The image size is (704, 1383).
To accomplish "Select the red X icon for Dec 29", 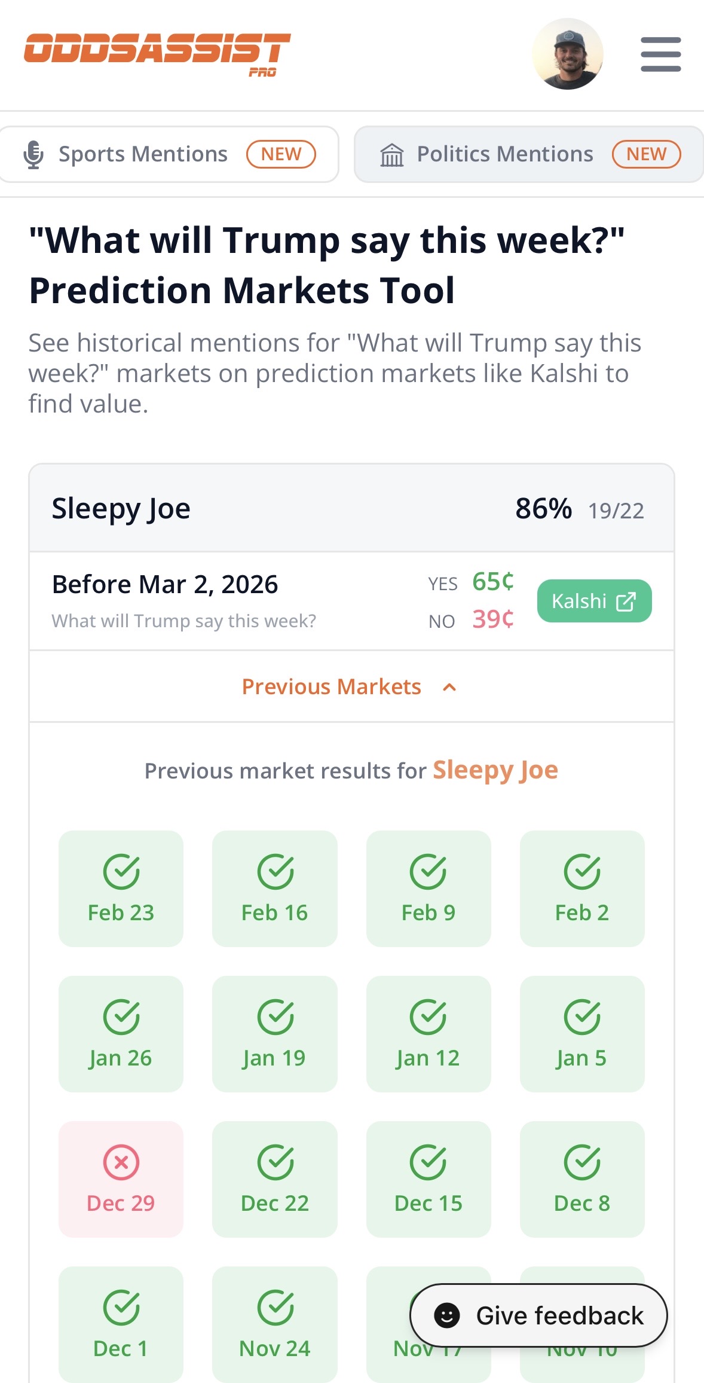I will 120,1161.
